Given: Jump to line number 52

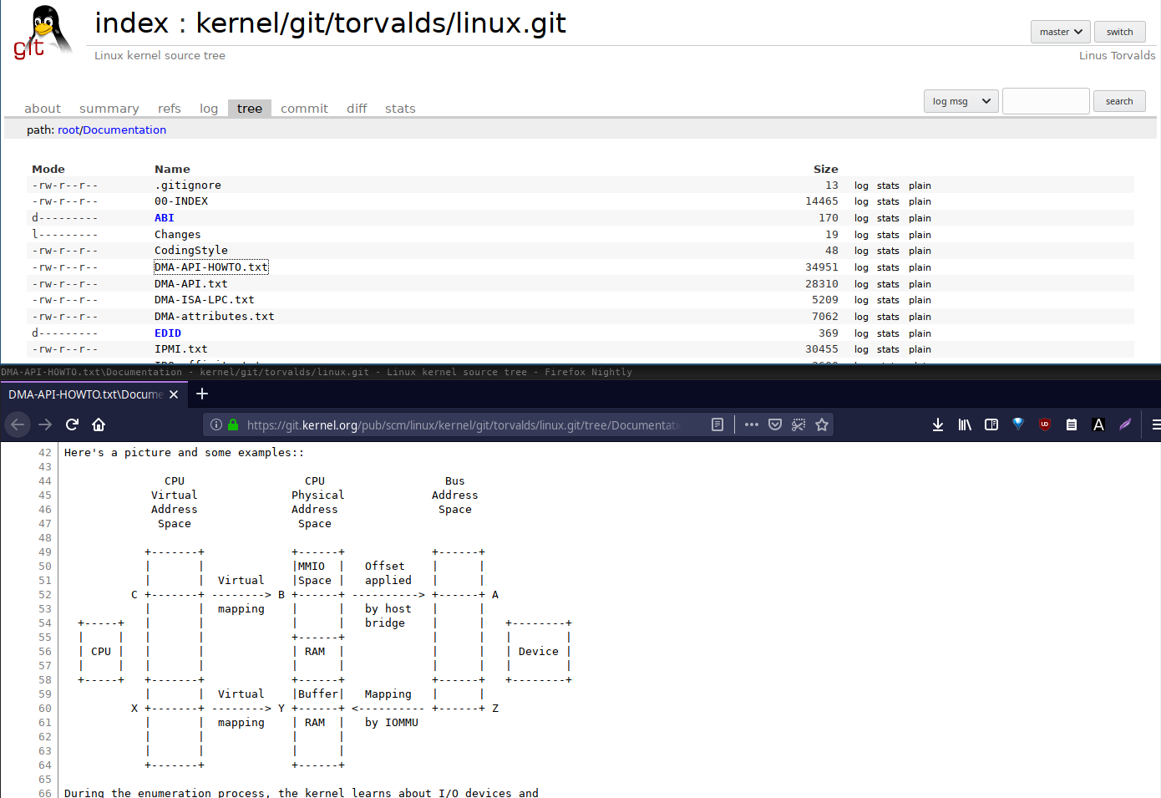Looking at the screenshot, I should coord(45,595).
